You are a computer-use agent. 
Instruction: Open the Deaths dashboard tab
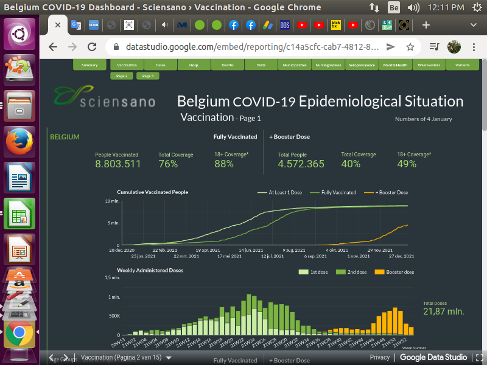pyautogui.click(x=227, y=65)
